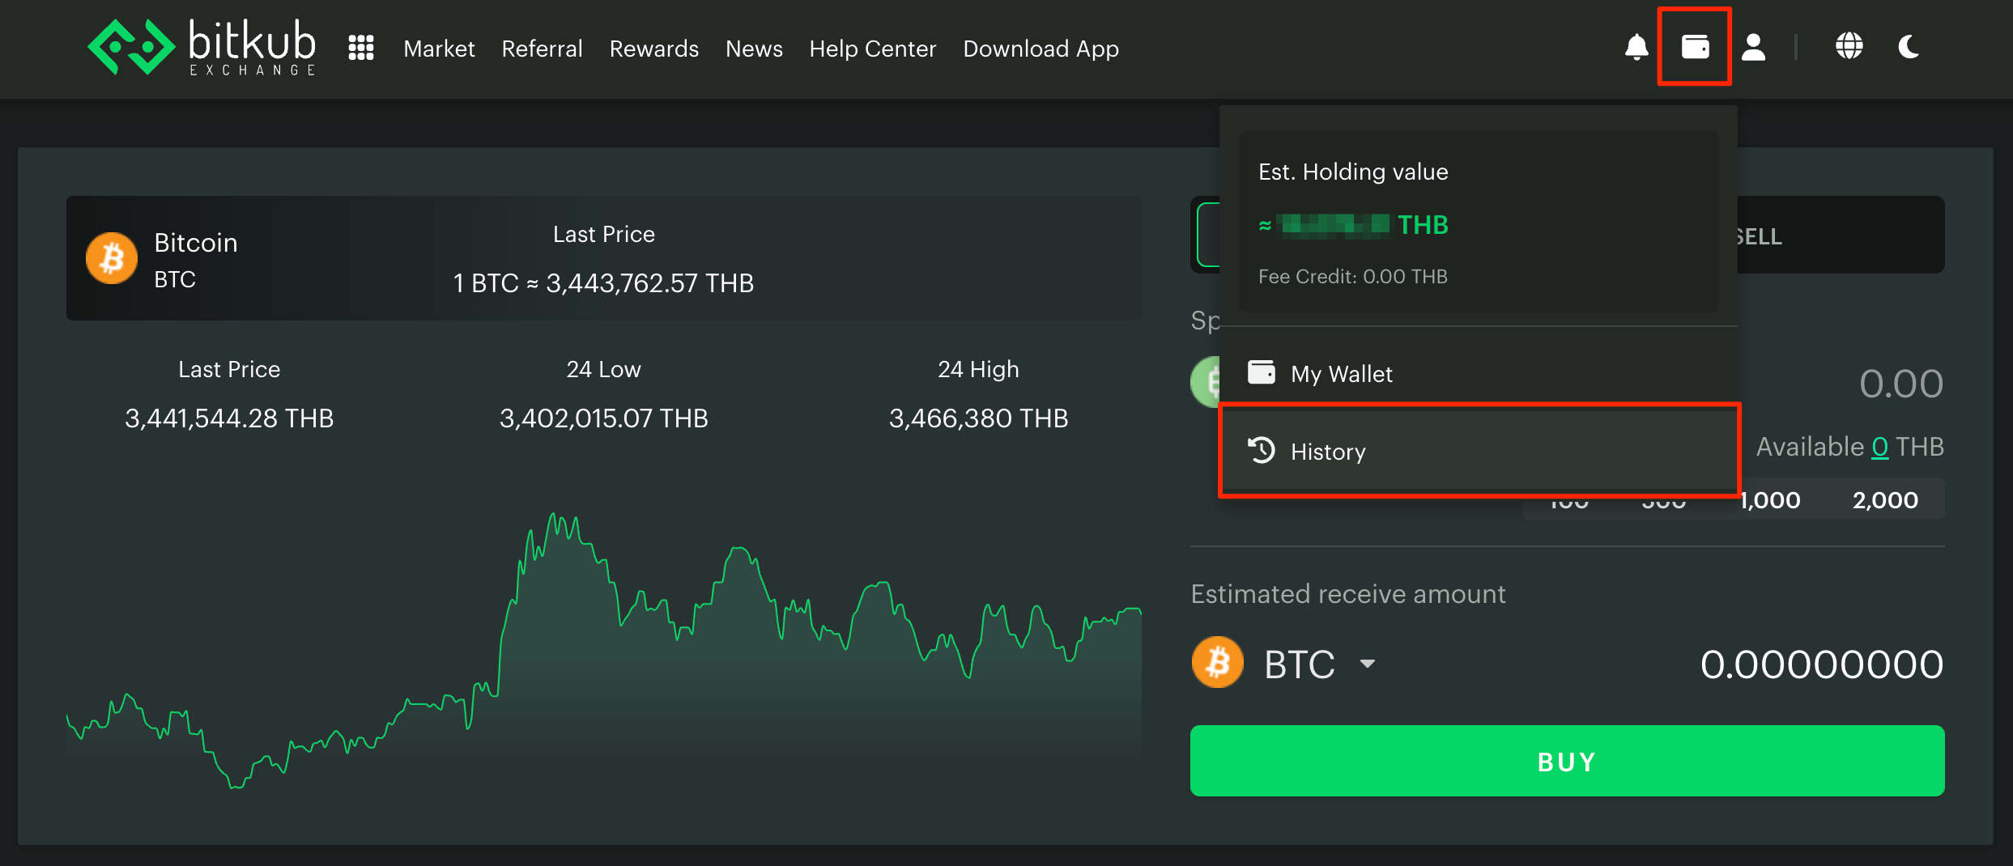
Task: Open the Help Center link
Action: pos(872,49)
